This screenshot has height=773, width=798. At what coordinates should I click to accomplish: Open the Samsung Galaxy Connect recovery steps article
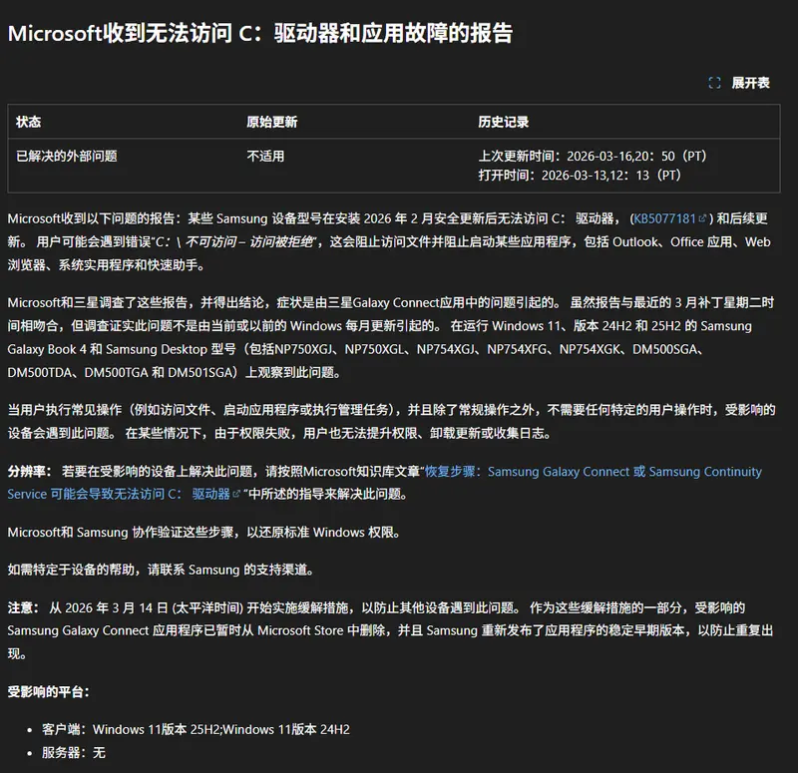[559, 471]
